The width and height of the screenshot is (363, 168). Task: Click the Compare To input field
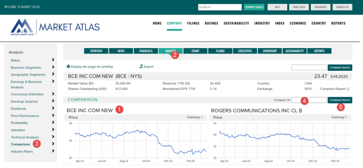(309, 100)
